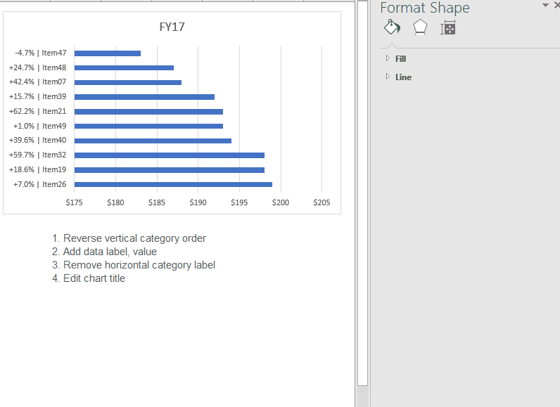Expand the Fill section
The image size is (560, 407).
(400, 59)
